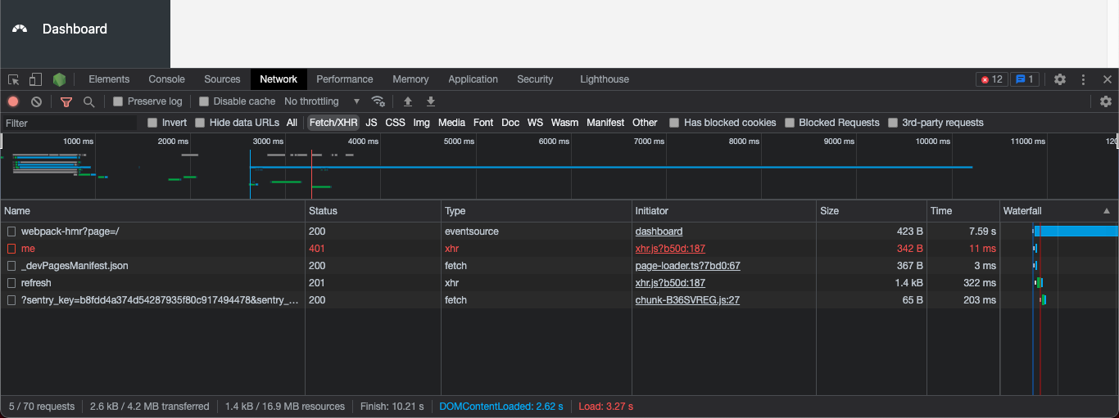Image resolution: width=1119 pixels, height=418 pixels.
Task: Click the import HAR file upload icon
Action: (x=408, y=101)
